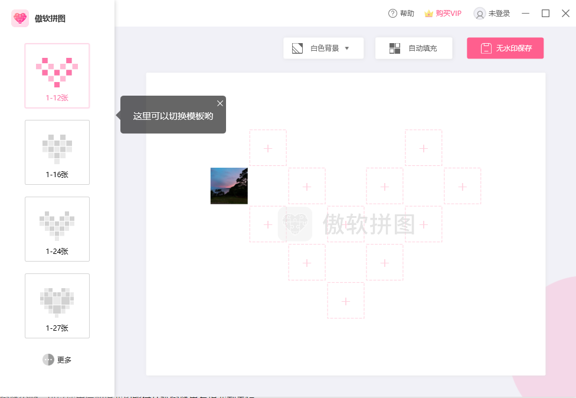Open the 白色背景 dropdown
Screen dimensions: 576x398
(323, 48)
